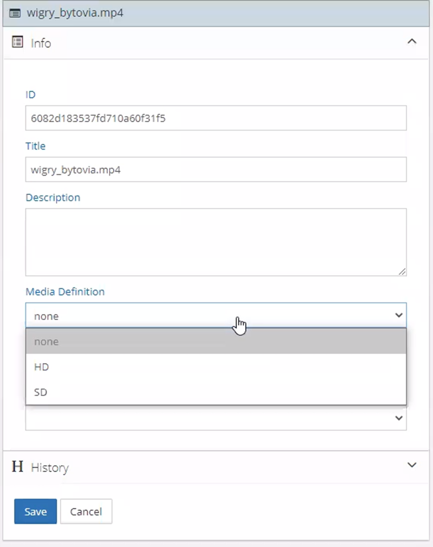The width and height of the screenshot is (433, 547).
Task: Click the Media Definition dropdown arrow
Action: (x=399, y=316)
